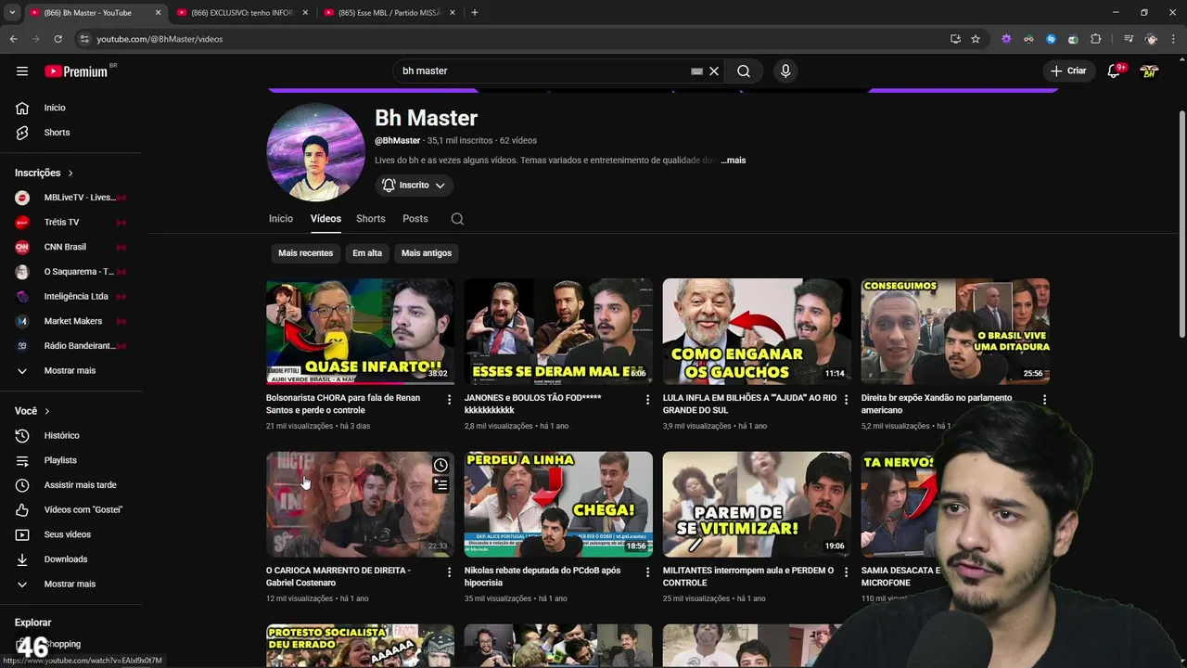Add CARIOCA MARRENTO video to queue
Viewport: 1187px width, 668px height.
coord(440,484)
